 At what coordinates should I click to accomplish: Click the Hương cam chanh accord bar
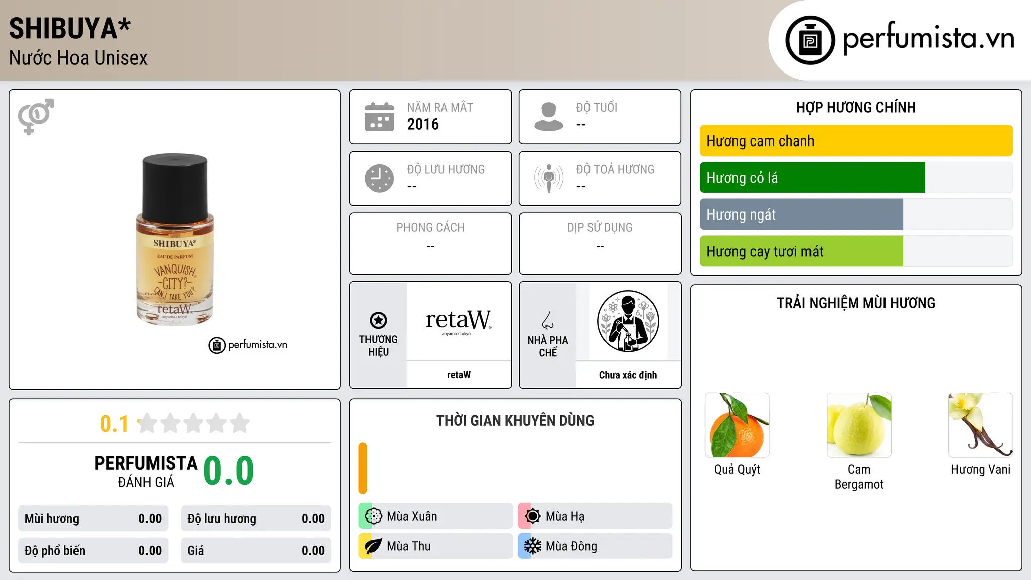click(856, 141)
